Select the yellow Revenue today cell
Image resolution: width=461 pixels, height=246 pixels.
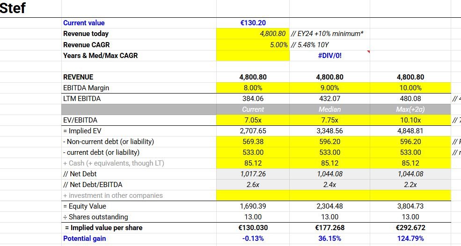pos(253,34)
